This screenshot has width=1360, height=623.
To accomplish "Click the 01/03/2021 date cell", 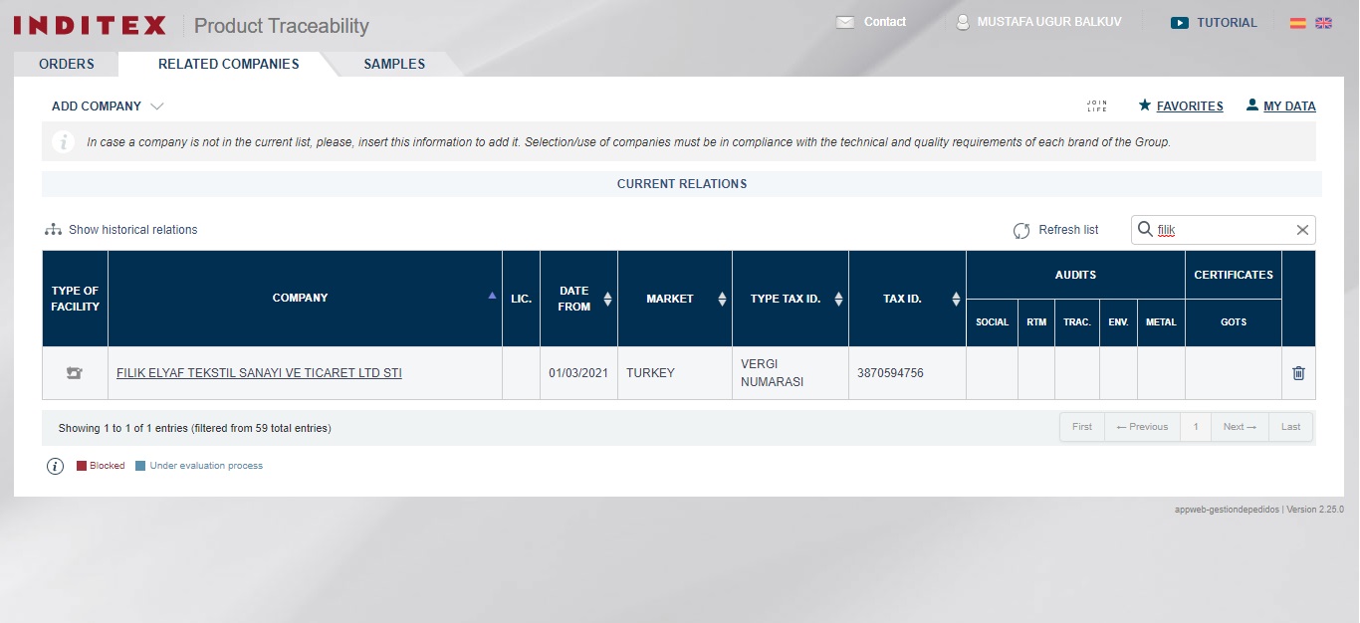I will tap(578, 373).
